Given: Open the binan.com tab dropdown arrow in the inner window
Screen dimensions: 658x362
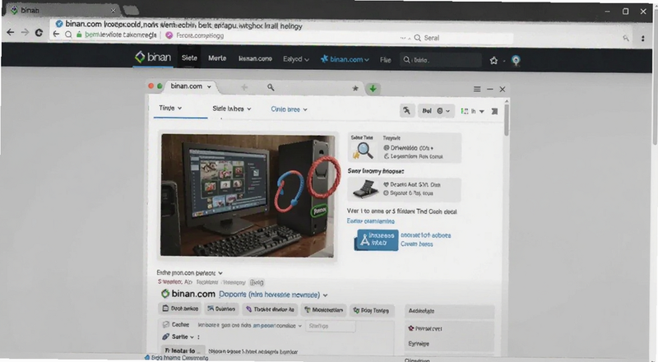Looking at the screenshot, I should point(209,86).
